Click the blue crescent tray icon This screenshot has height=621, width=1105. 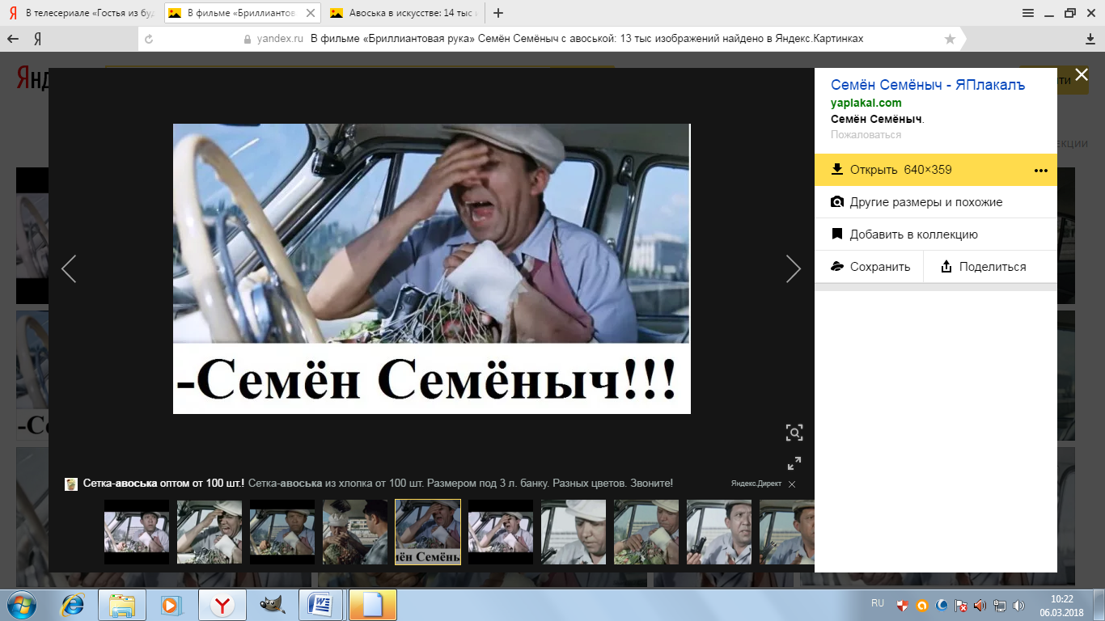(942, 605)
